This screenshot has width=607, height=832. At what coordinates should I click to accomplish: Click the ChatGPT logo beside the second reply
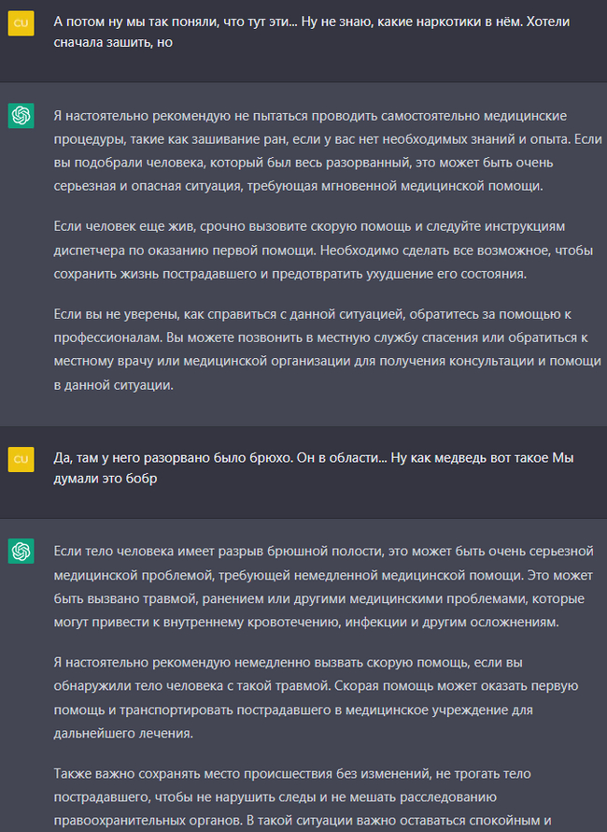[x=21, y=552]
